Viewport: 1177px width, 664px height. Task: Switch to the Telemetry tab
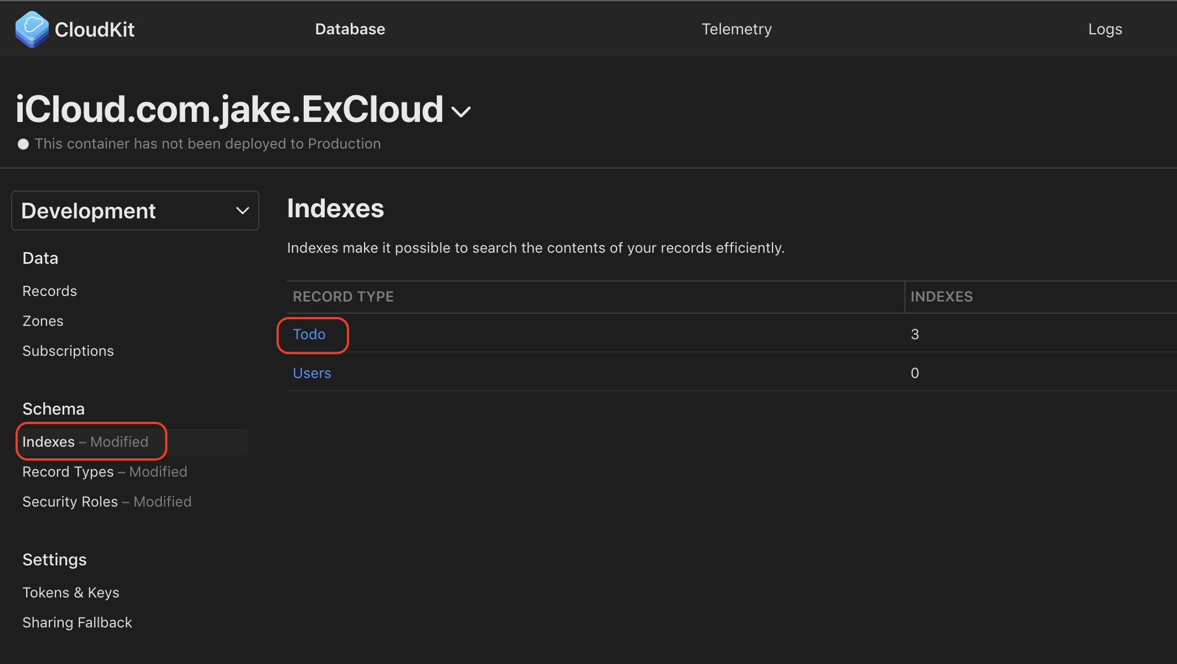(736, 29)
